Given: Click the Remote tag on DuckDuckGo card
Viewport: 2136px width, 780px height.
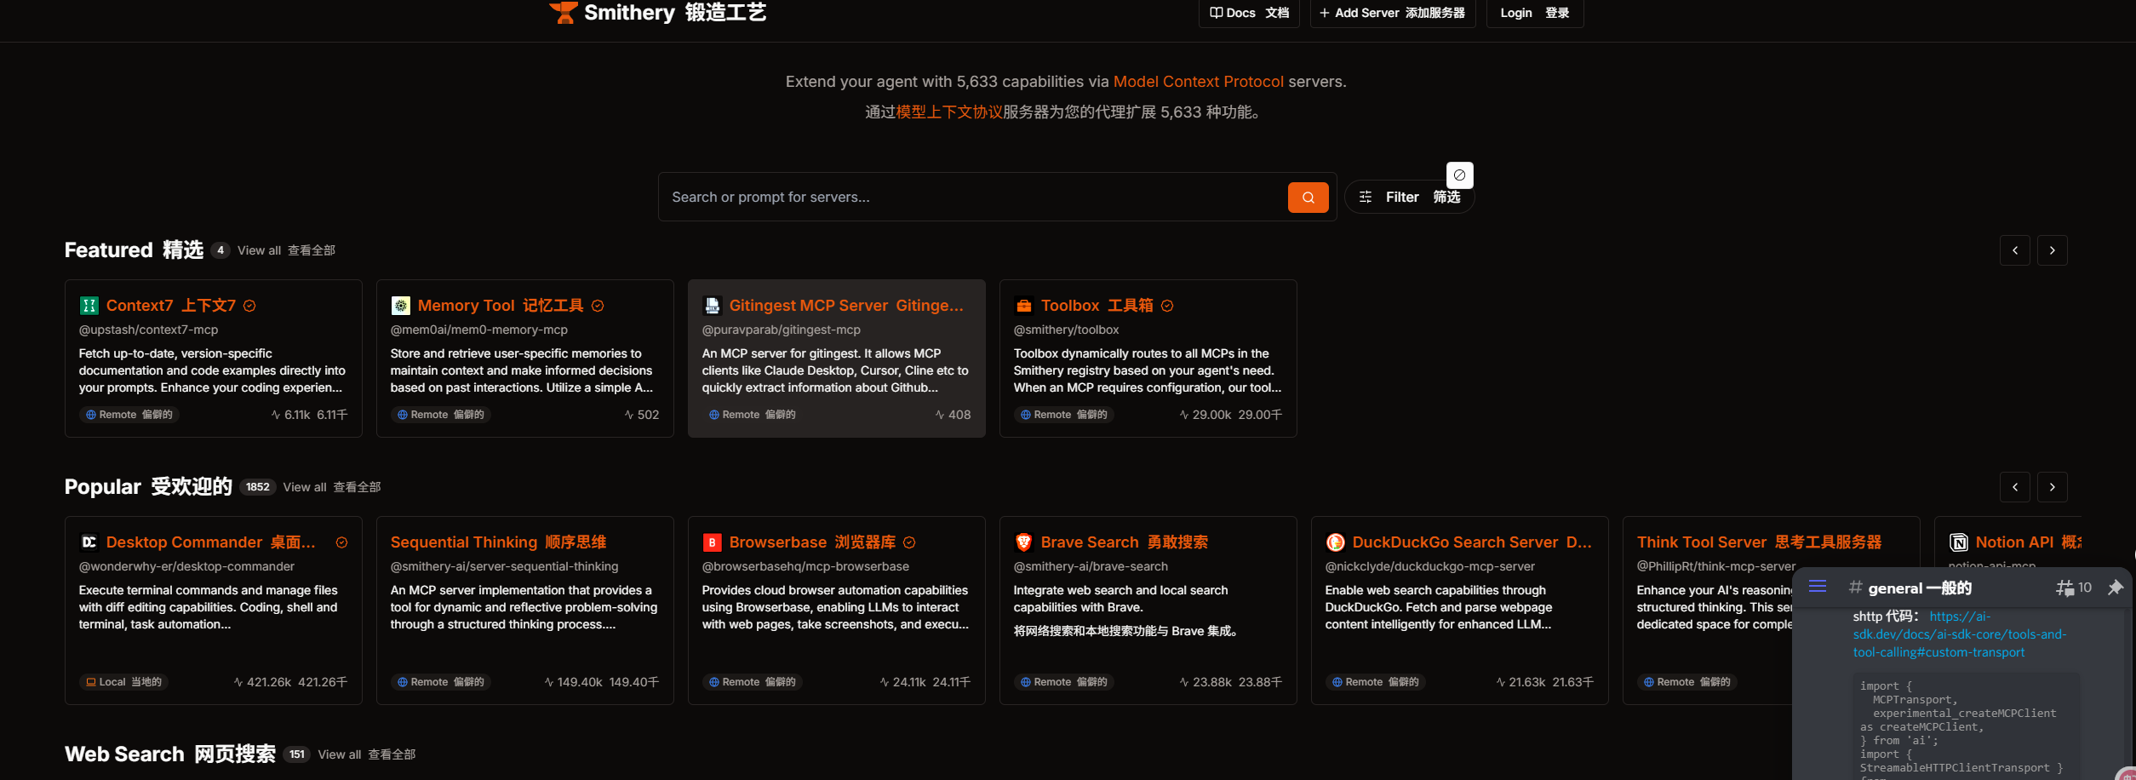Looking at the screenshot, I should click(x=1376, y=682).
